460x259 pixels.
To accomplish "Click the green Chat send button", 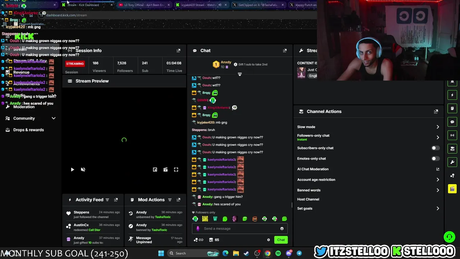I will 281,240.
